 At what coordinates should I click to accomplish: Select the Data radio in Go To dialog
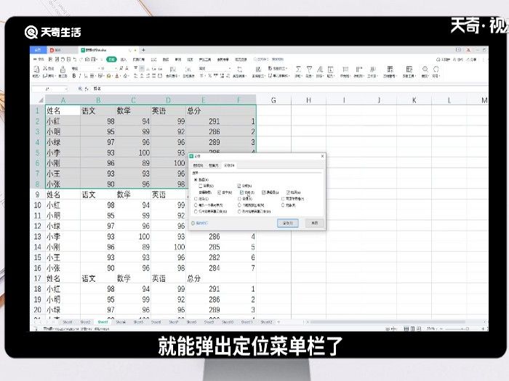(196, 179)
